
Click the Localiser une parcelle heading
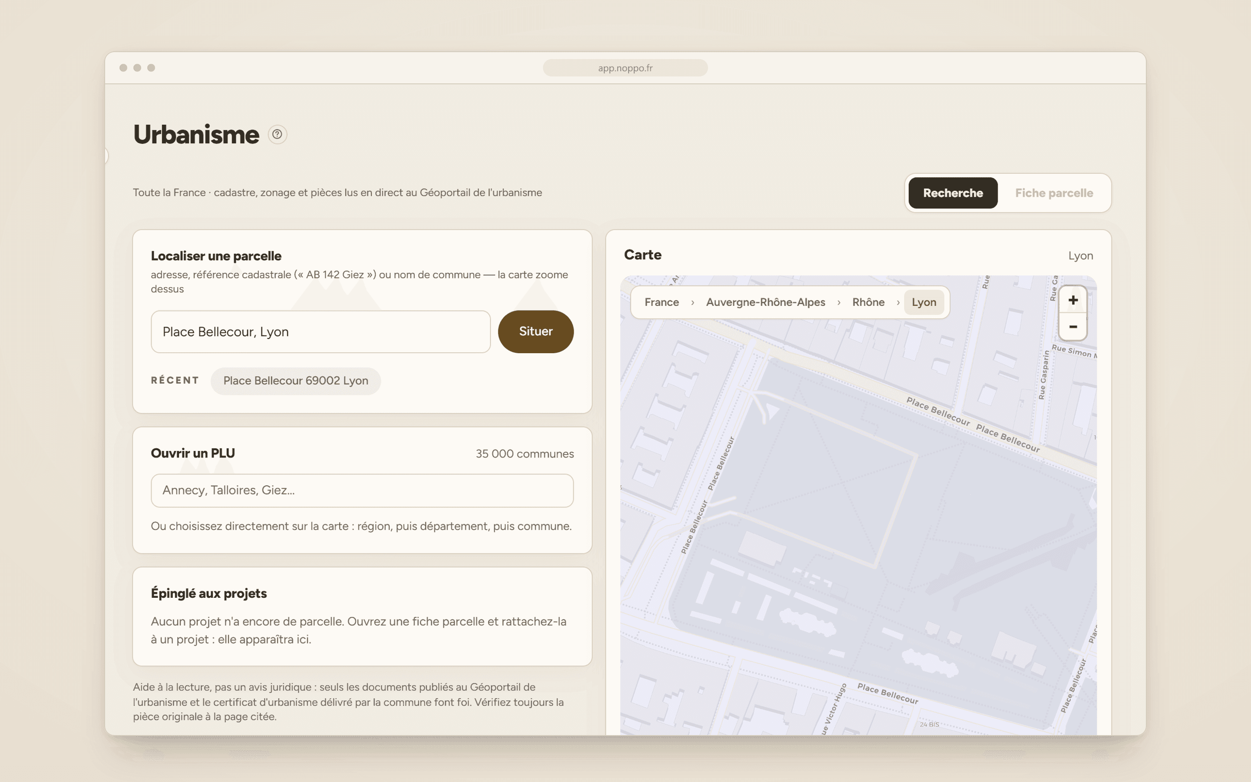[x=216, y=256]
